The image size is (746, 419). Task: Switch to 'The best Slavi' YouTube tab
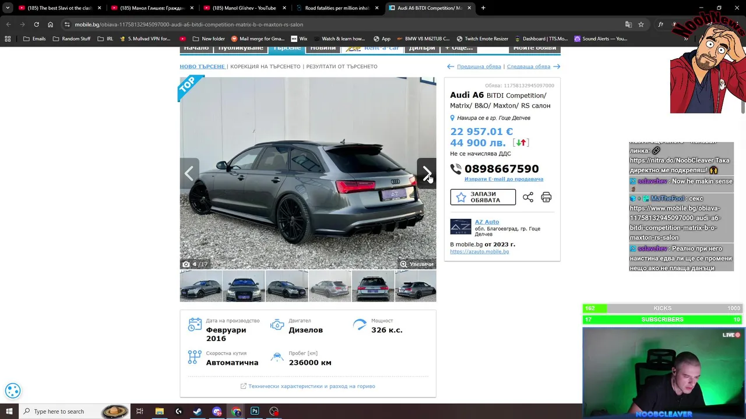pos(59,8)
